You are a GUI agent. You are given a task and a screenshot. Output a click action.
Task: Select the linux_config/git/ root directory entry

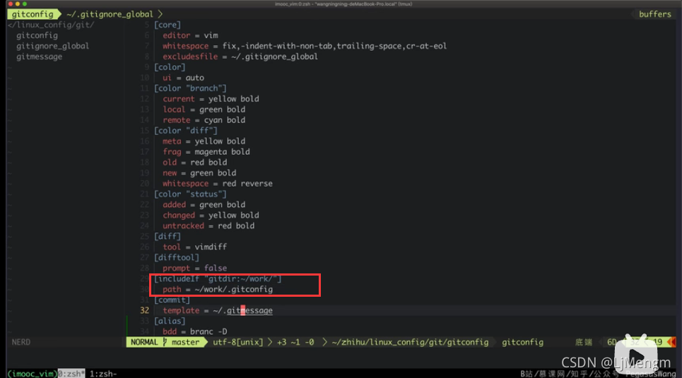[52, 25]
